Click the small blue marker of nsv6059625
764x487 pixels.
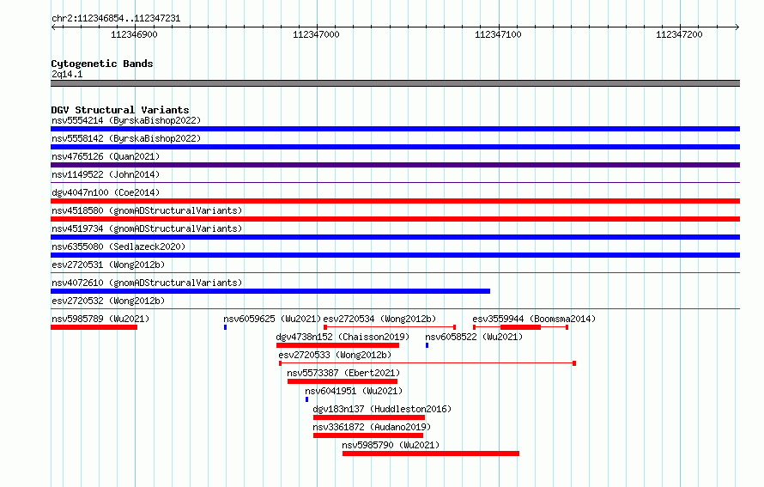coord(225,327)
